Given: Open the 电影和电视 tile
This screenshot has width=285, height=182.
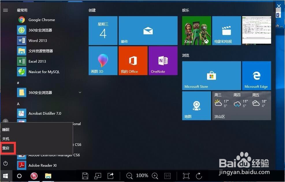Looking at the screenshot, I should click(x=226, y=30).
